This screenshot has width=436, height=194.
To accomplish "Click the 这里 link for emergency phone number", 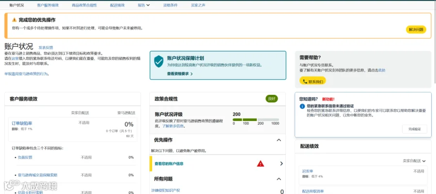I will [15, 59].
